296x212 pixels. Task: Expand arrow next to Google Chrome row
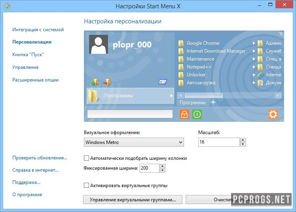(x=254, y=43)
